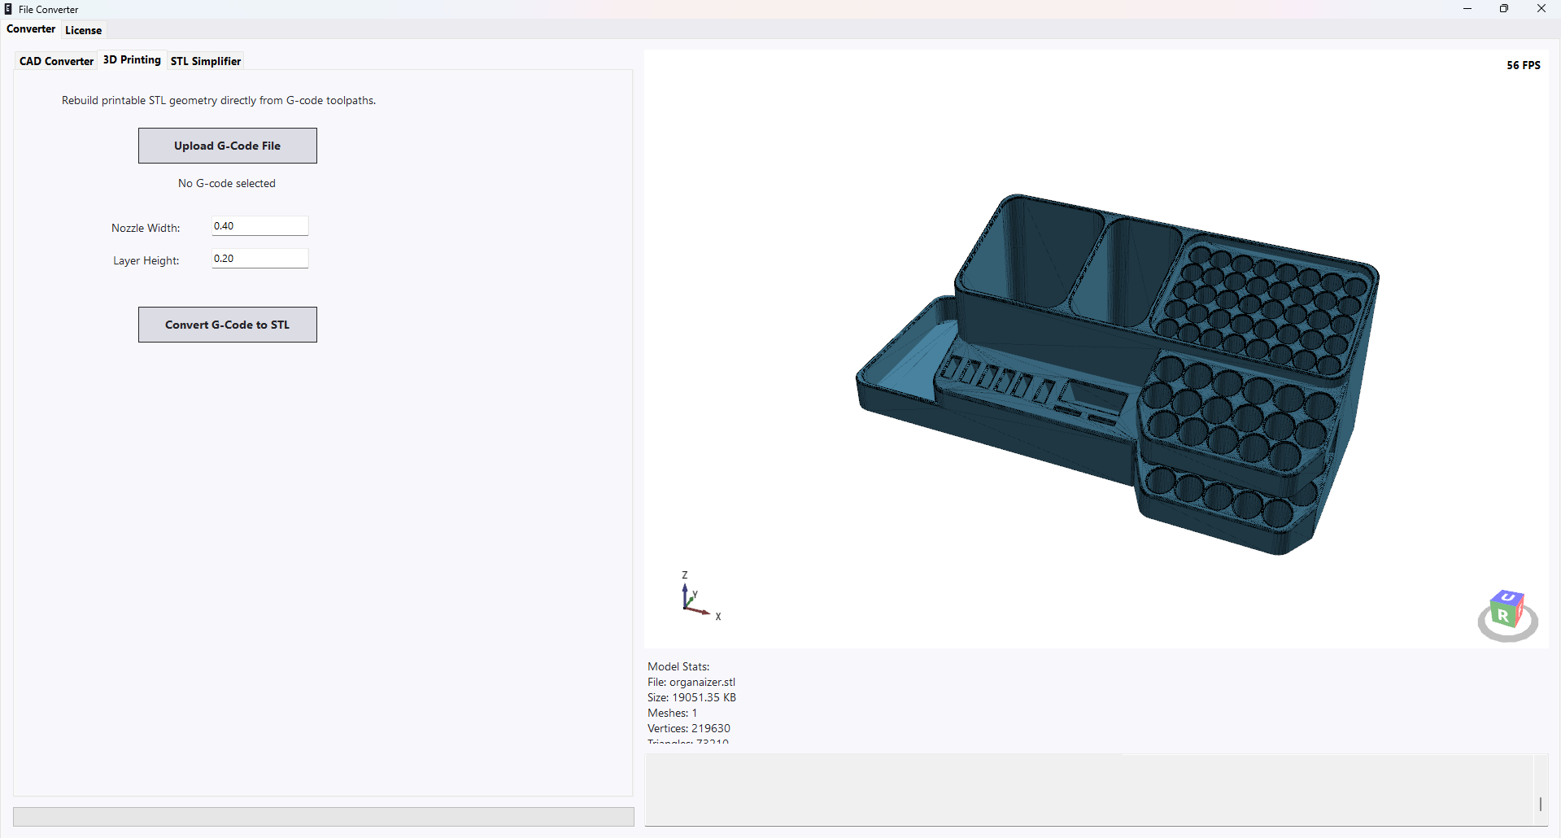The image size is (1561, 838).
Task: Minimize the File Converter window
Action: 1467,9
